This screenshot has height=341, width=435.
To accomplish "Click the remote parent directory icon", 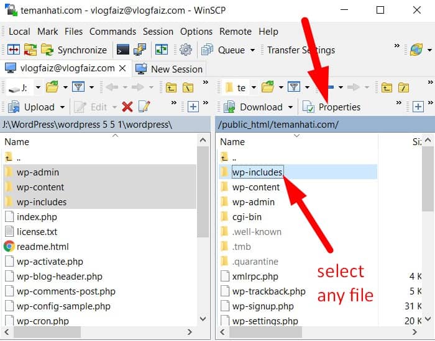I will click(x=387, y=88).
